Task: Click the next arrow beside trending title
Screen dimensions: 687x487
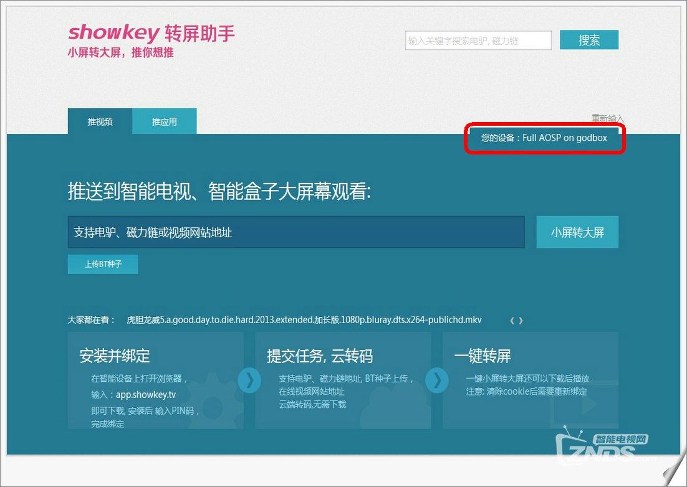Action: [x=521, y=321]
